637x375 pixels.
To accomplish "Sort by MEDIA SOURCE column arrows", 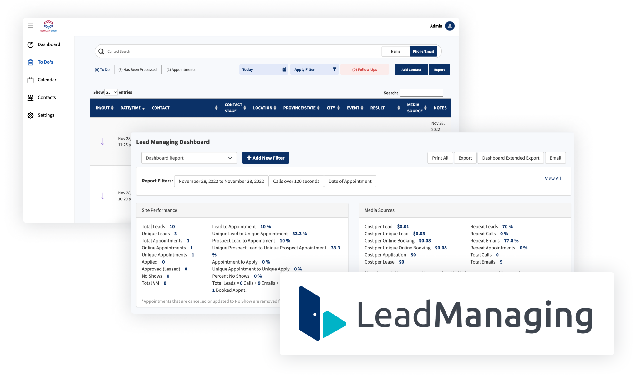I will click(x=425, y=108).
